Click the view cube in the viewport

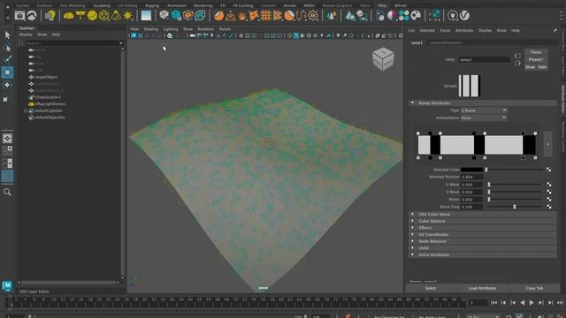[x=383, y=59]
